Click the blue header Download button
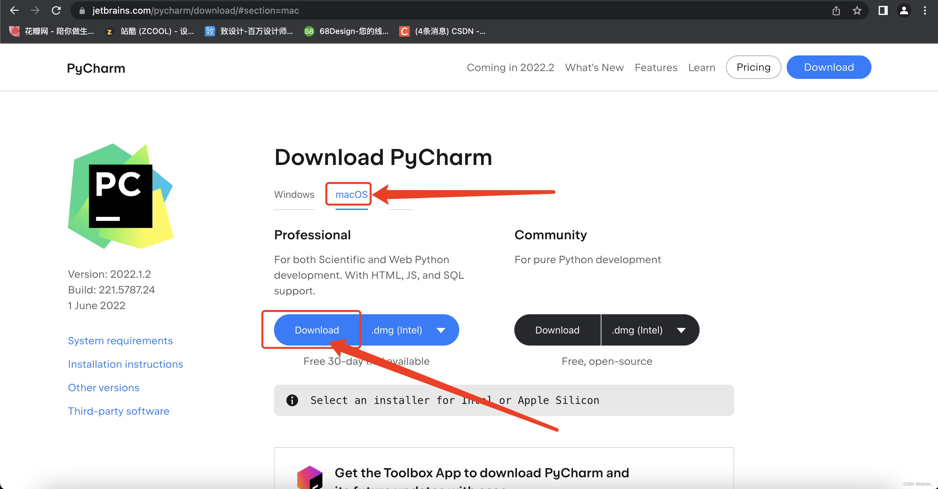Image resolution: width=938 pixels, height=489 pixels. coord(829,67)
